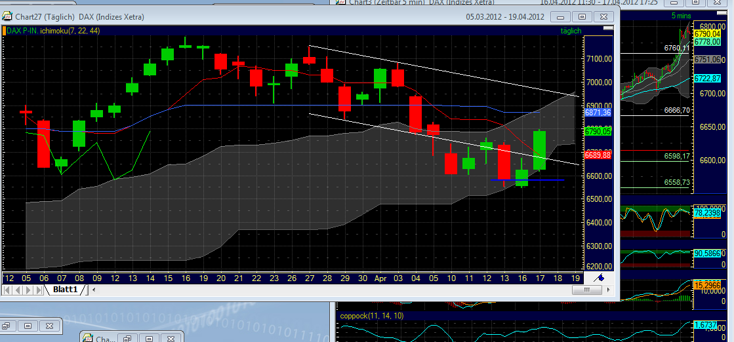Click the cyan 6722,87 label in Chart3
The width and height of the screenshot is (734, 342).
click(x=707, y=78)
